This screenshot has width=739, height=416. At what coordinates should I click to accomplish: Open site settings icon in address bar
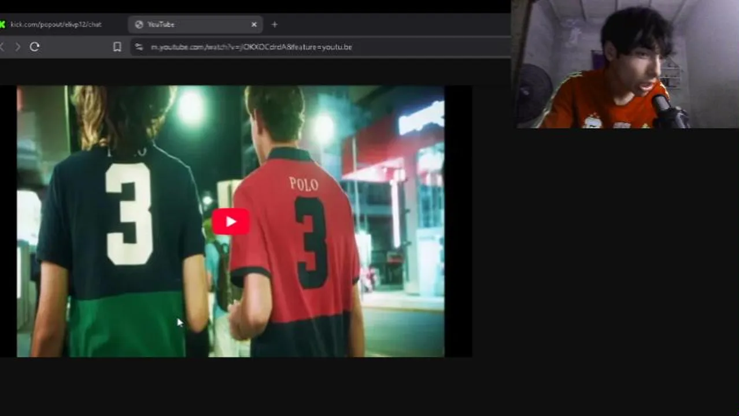pos(138,47)
